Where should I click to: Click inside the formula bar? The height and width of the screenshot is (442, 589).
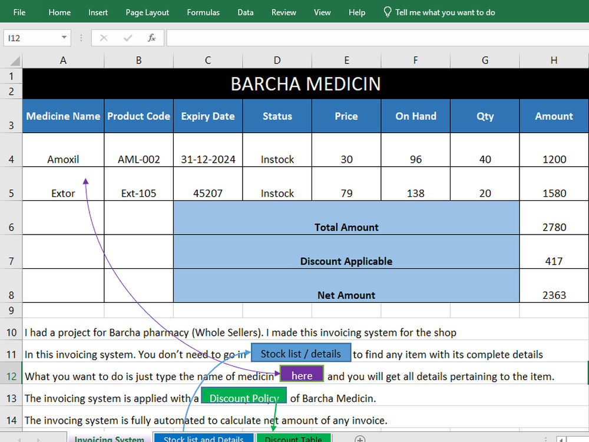coord(378,38)
